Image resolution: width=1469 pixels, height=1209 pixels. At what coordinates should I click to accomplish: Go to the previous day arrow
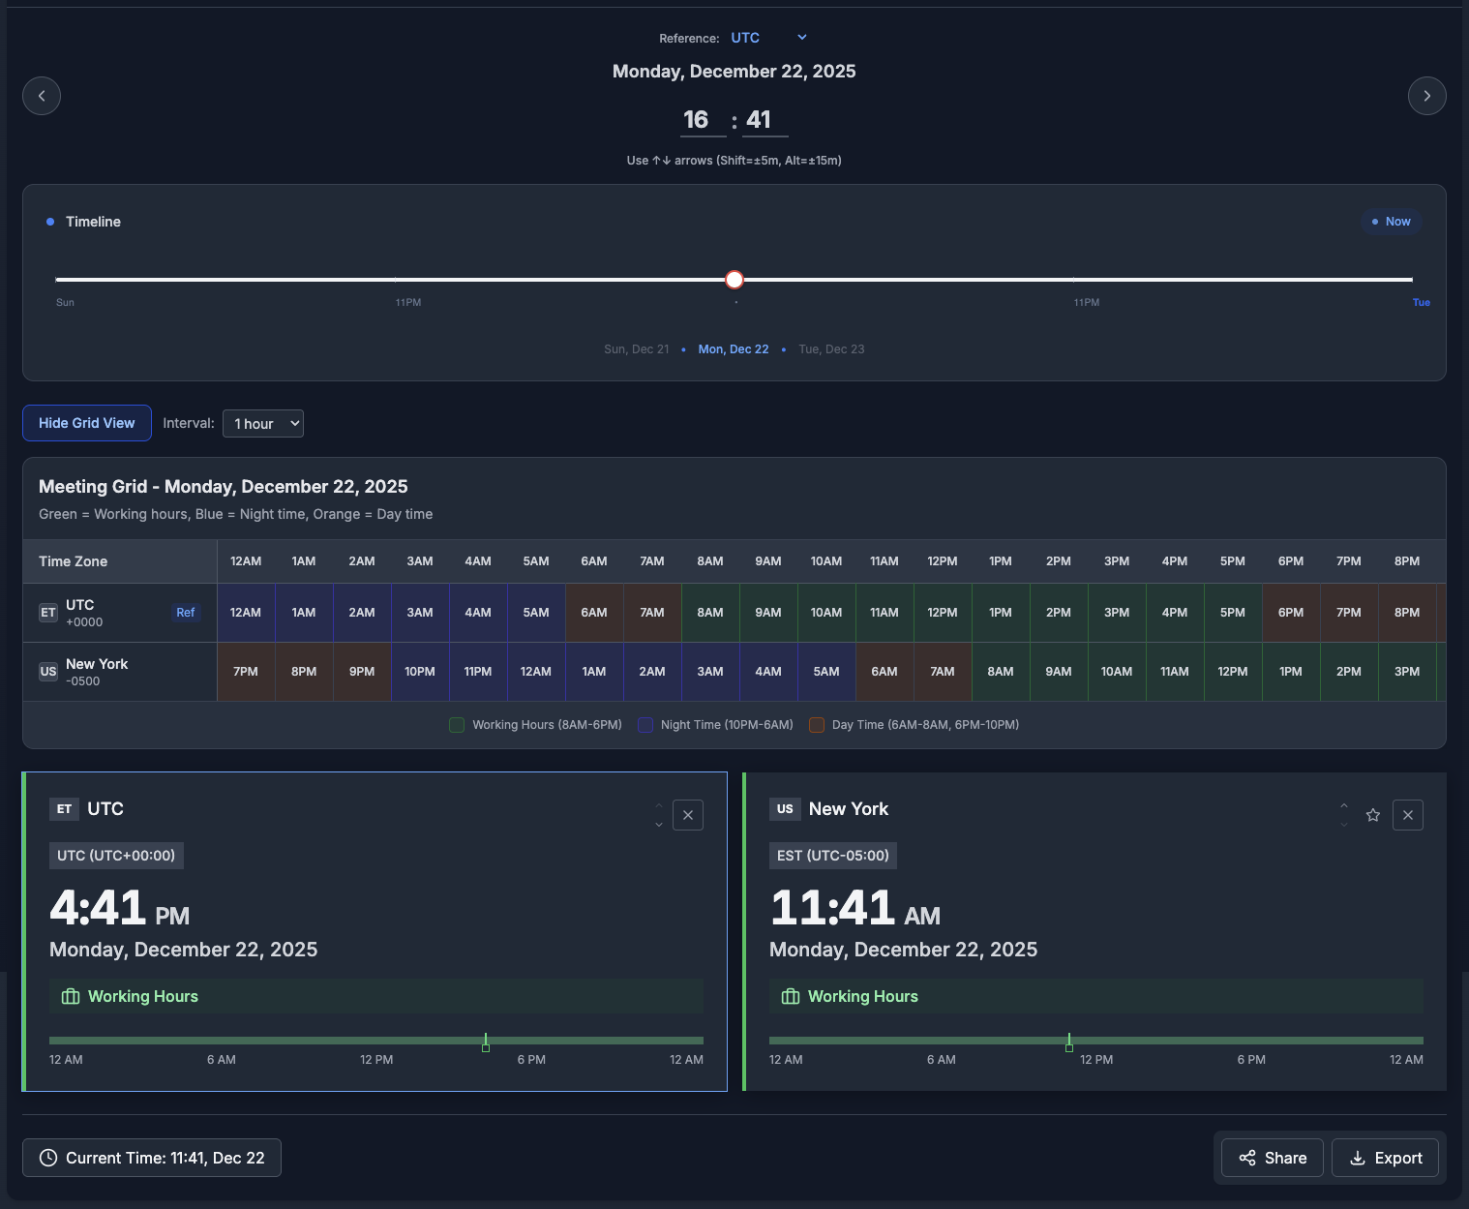click(42, 96)
